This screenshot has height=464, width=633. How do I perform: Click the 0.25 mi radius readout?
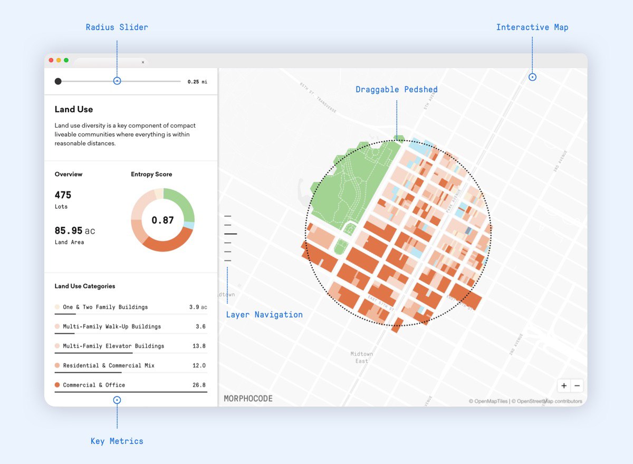click(x=197, y=82)
